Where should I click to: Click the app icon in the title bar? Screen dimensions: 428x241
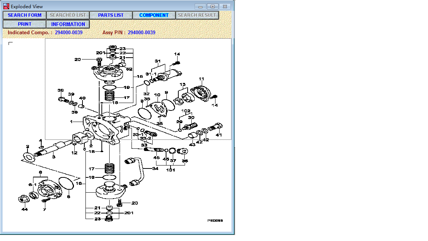[x=6, y=6]
